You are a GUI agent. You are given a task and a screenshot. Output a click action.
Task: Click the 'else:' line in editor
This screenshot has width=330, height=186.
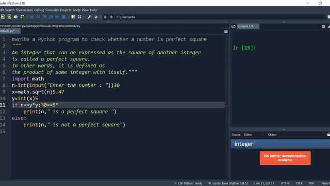(19, 118)
